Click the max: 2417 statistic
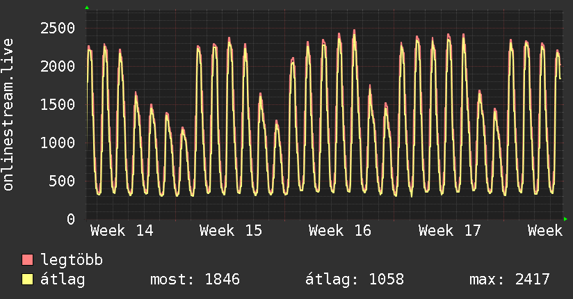This screenshot has width=573, height=299. pyautogui.click(x=510, y=280)
